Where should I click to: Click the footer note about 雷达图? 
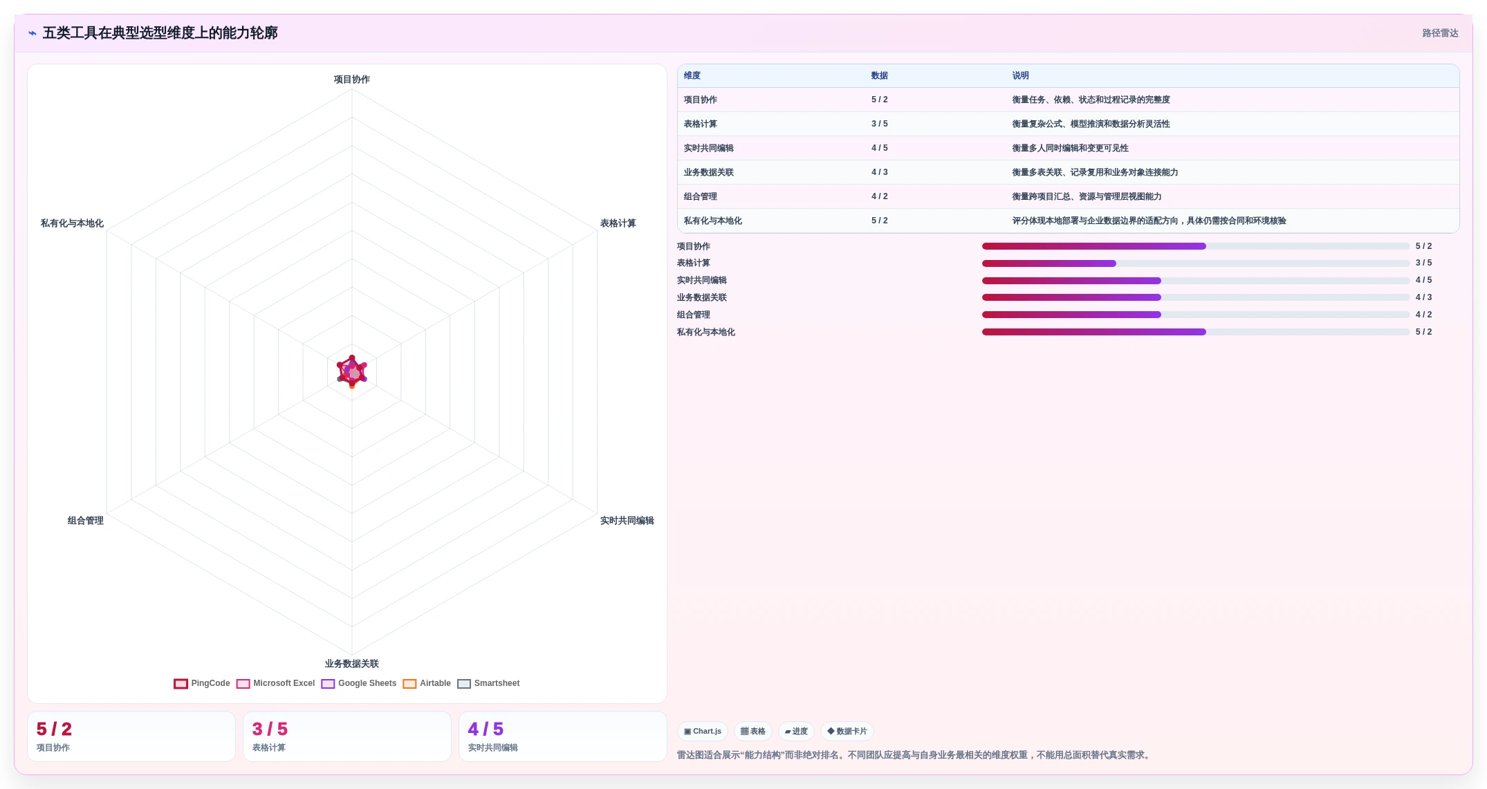[x=915, y=755]
